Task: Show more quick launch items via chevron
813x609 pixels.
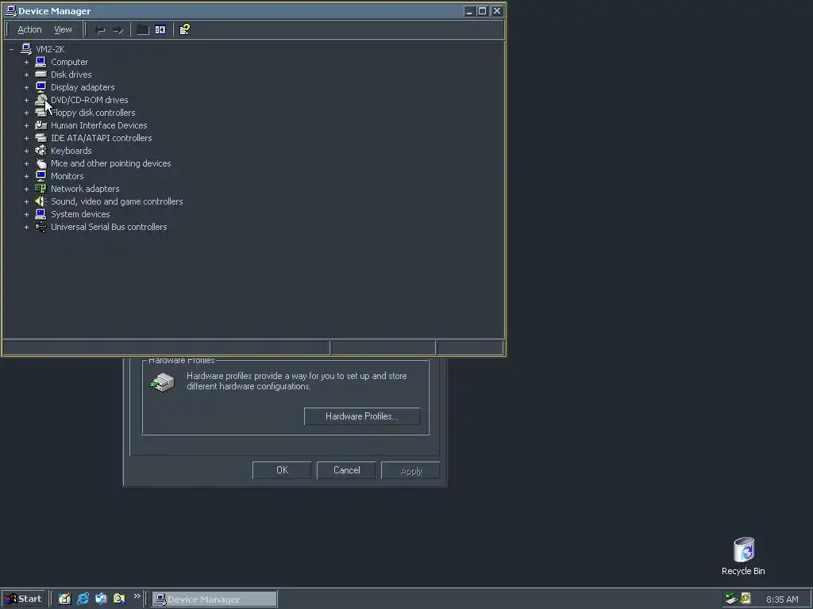Action: (x=137, y=596)
